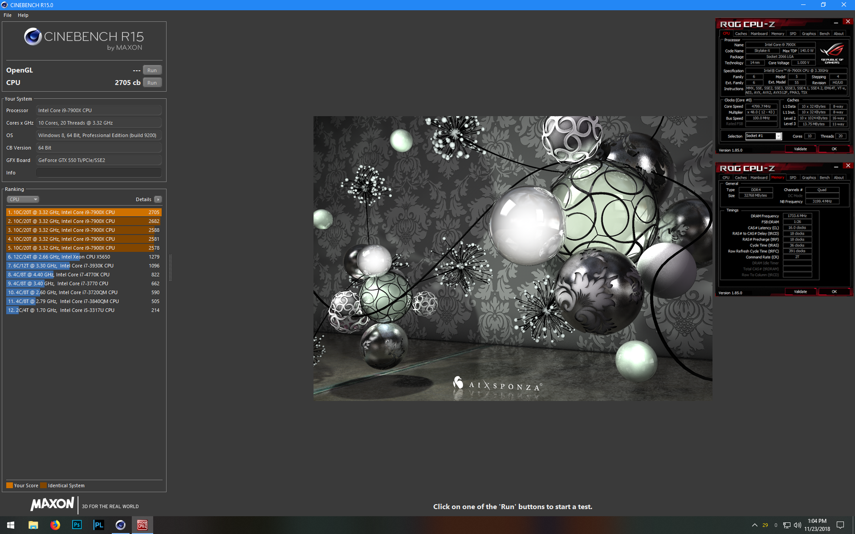Select the Core i7-4770K ranking row
Screen dimensions: 855x534
(84, 275)
